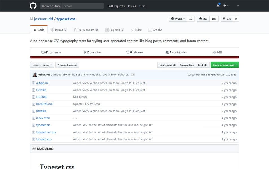Open the create-new plus dropdown

click(x=226, y=6)
